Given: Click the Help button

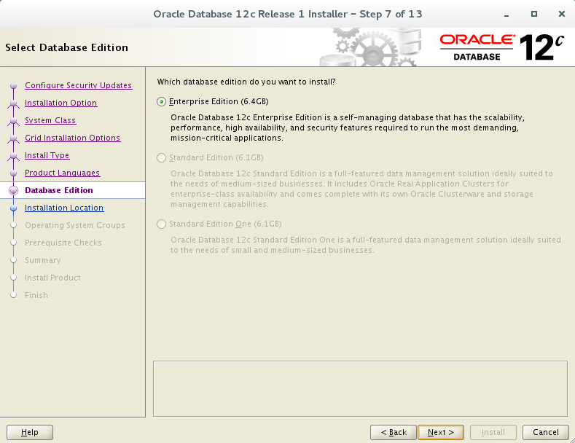Looking at the screenshot, I should pos(30,432).
